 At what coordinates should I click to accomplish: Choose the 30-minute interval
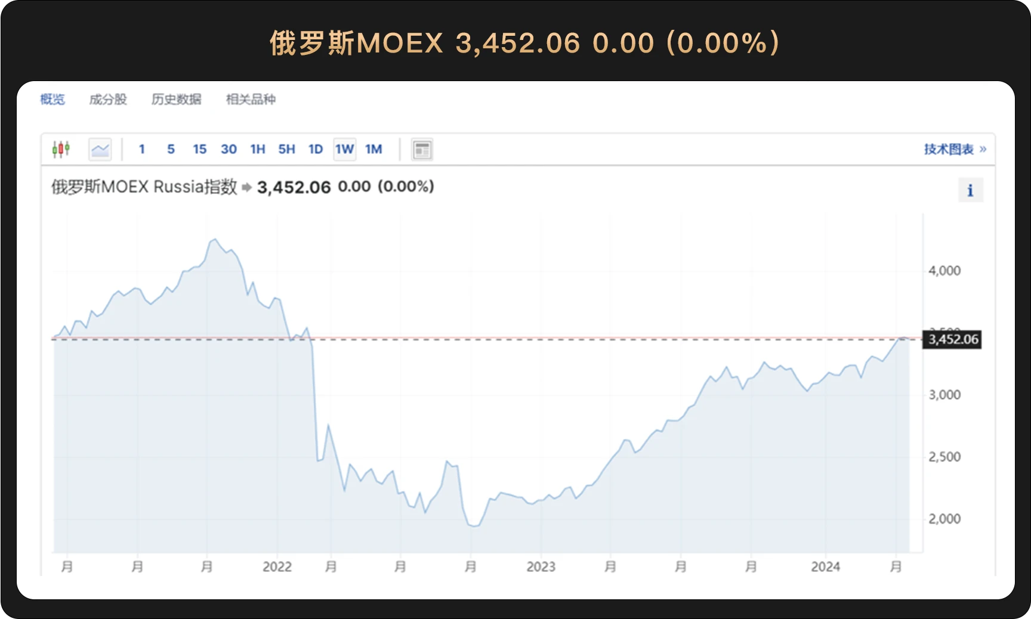(x=229, y=149)
